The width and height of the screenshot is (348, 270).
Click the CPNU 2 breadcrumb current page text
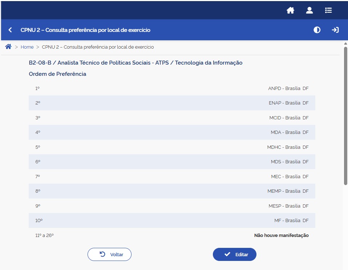coord(98,47)
